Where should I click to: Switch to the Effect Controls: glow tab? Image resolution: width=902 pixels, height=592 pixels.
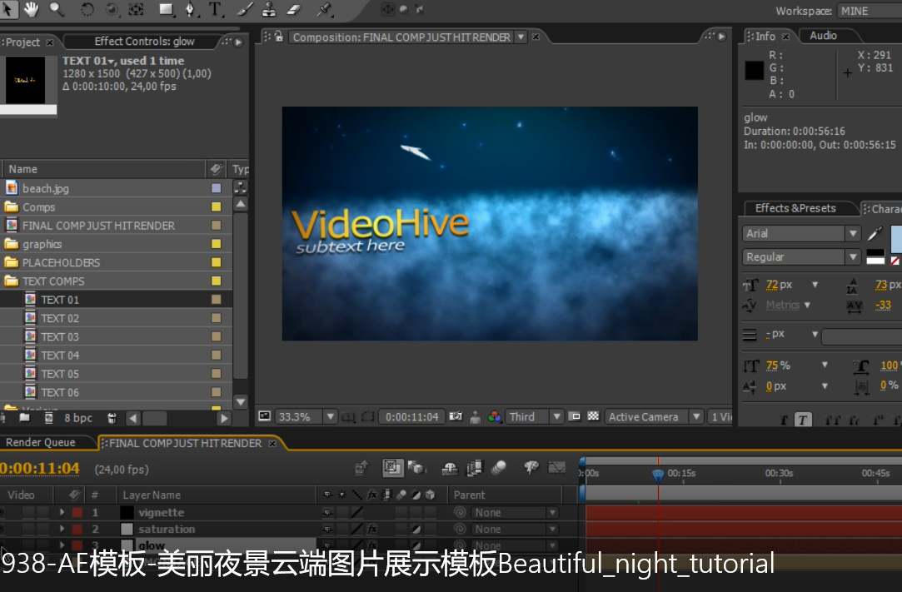tap(144, 42)
